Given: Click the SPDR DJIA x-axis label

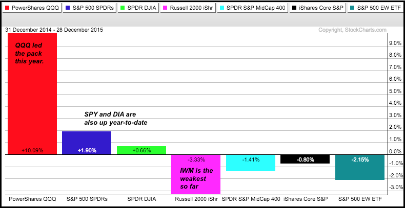Looking at the screenshot, I should tap(141, 198).
